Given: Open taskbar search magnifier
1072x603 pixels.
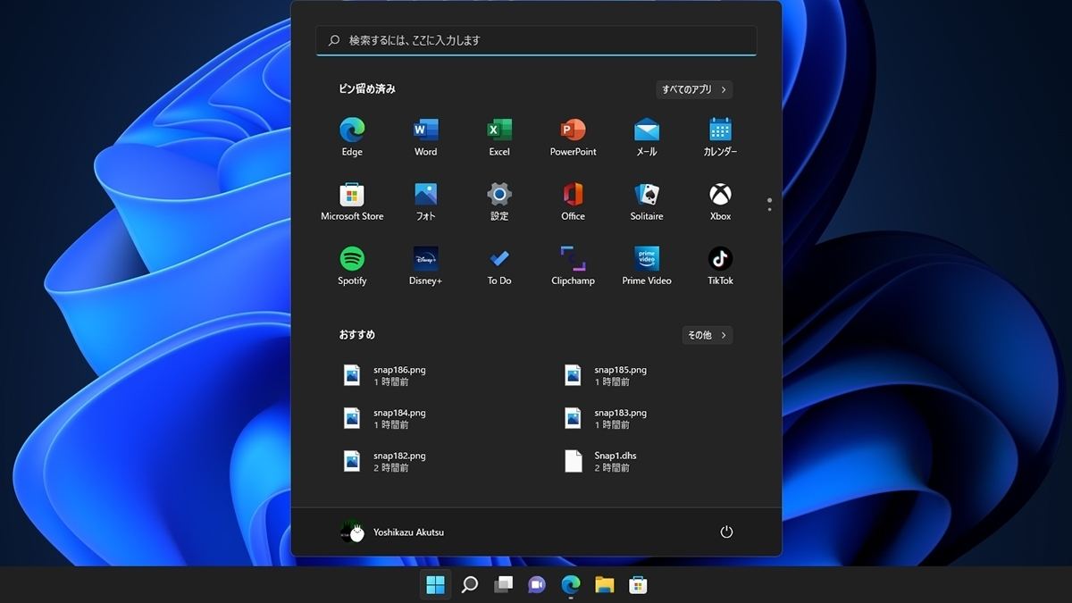Looking at the screenshot, I should (x=469, y=584).
